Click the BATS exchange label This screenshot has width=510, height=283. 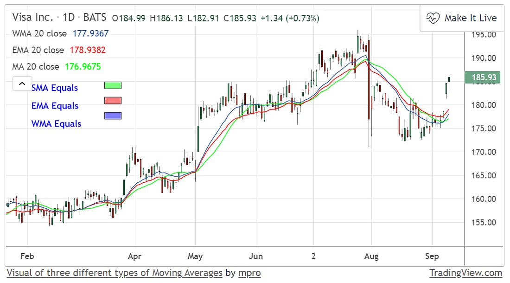click(x=95, y=17)
